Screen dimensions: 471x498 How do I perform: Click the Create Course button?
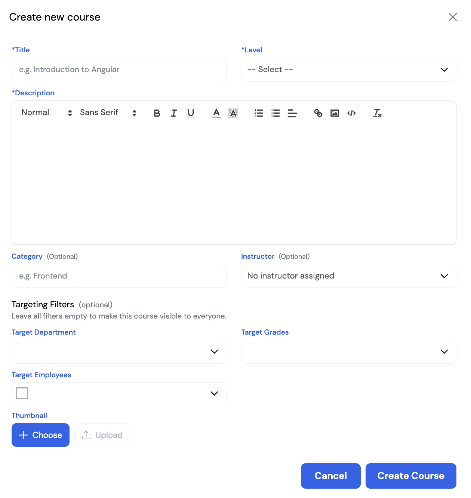click(411, 476)
